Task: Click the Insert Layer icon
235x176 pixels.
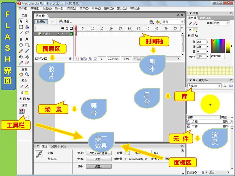Action: pos(36,58)
